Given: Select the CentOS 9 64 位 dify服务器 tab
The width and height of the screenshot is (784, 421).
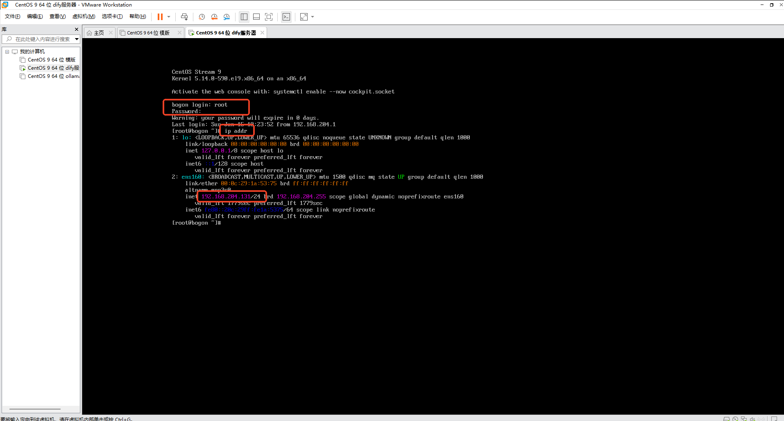Looking at the screenshot, I should (226, 33).
